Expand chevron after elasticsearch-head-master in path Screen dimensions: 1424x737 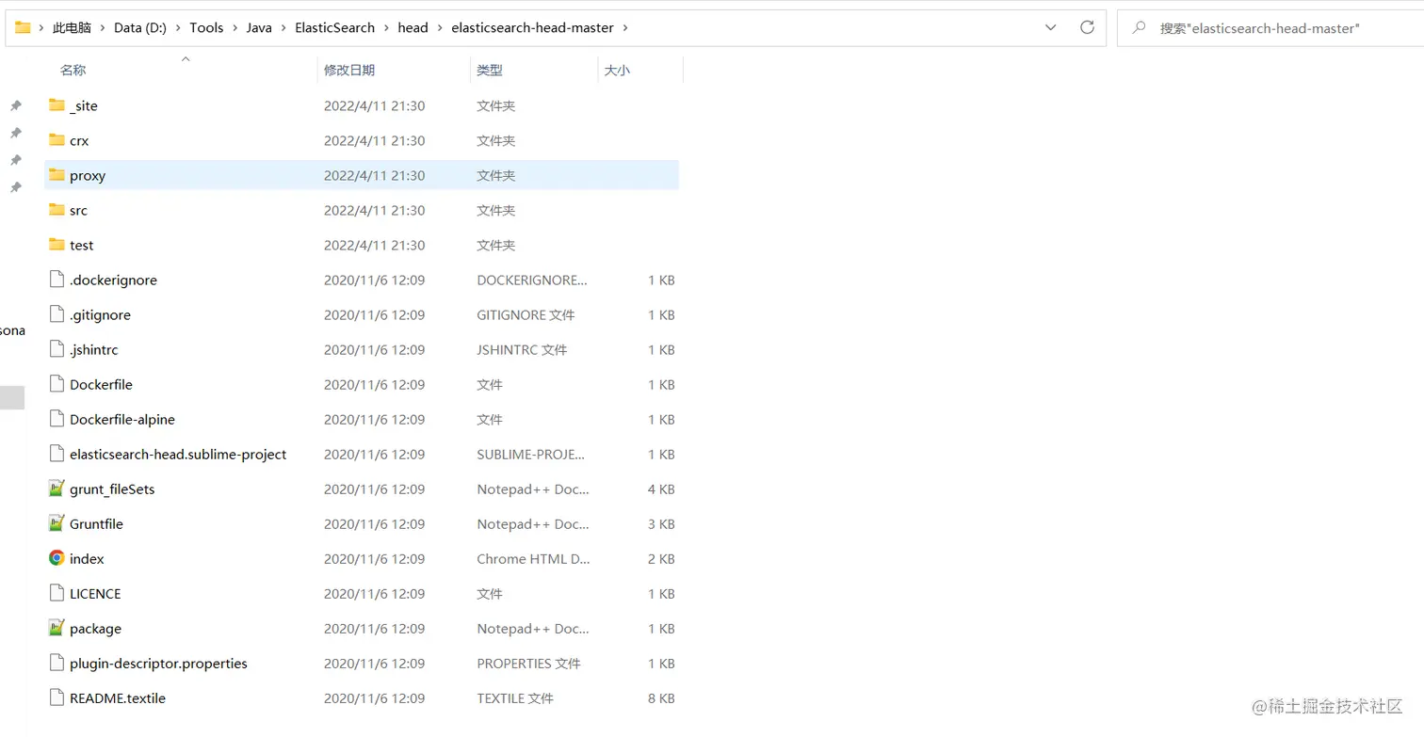(x=625, y=27)
